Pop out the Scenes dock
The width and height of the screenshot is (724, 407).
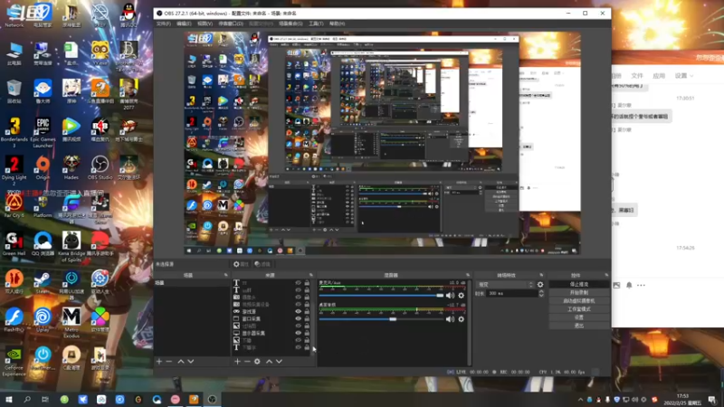pyautogui.click(x=225, y=275)
